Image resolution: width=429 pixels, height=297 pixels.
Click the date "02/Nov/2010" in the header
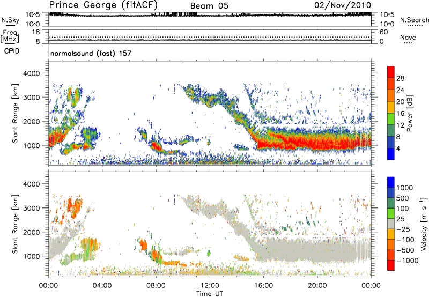pos(343,5)
